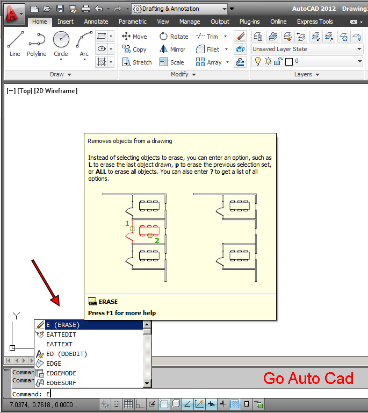Toggle Selection Cycling in status bar

[x=258, y=404]
